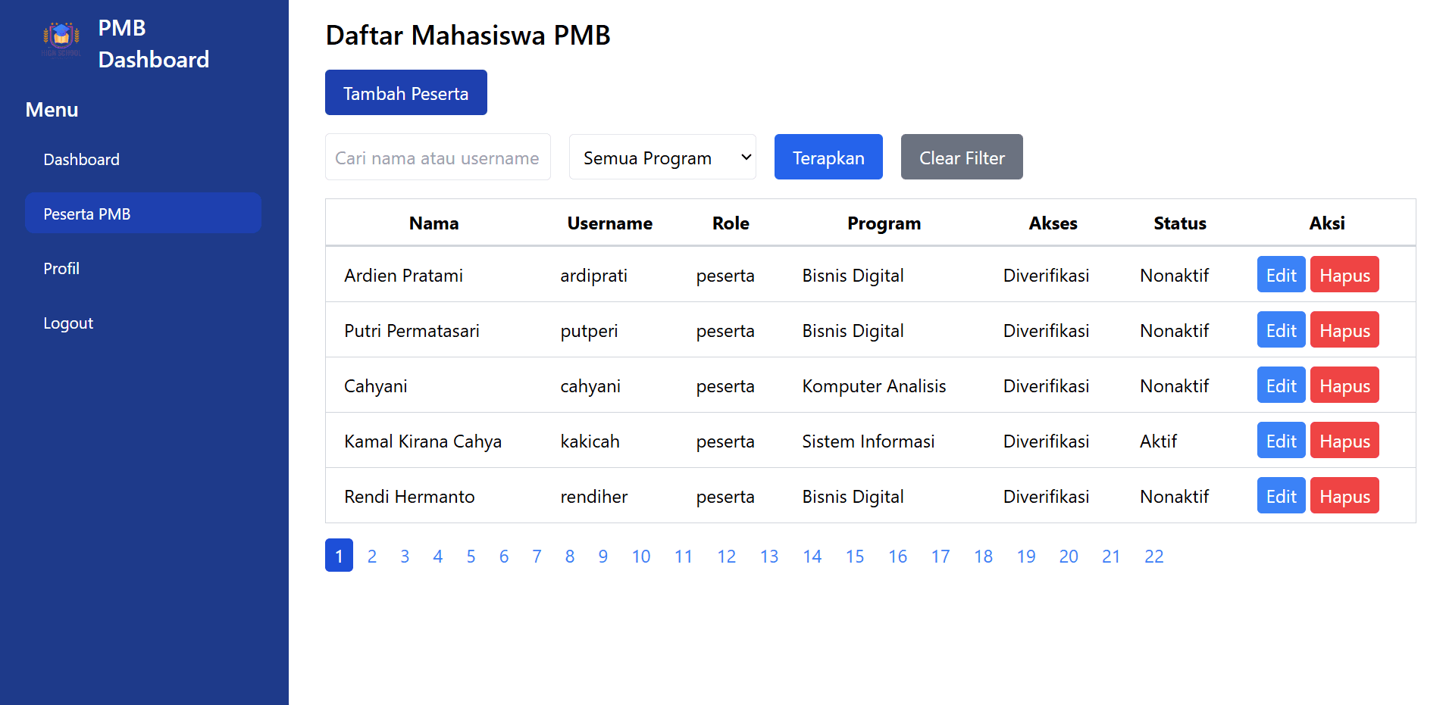Viewport: 1446px width, 705px height.
Task: Click the Nama column header
Action: pyautogui.click(x=433, y=223)
